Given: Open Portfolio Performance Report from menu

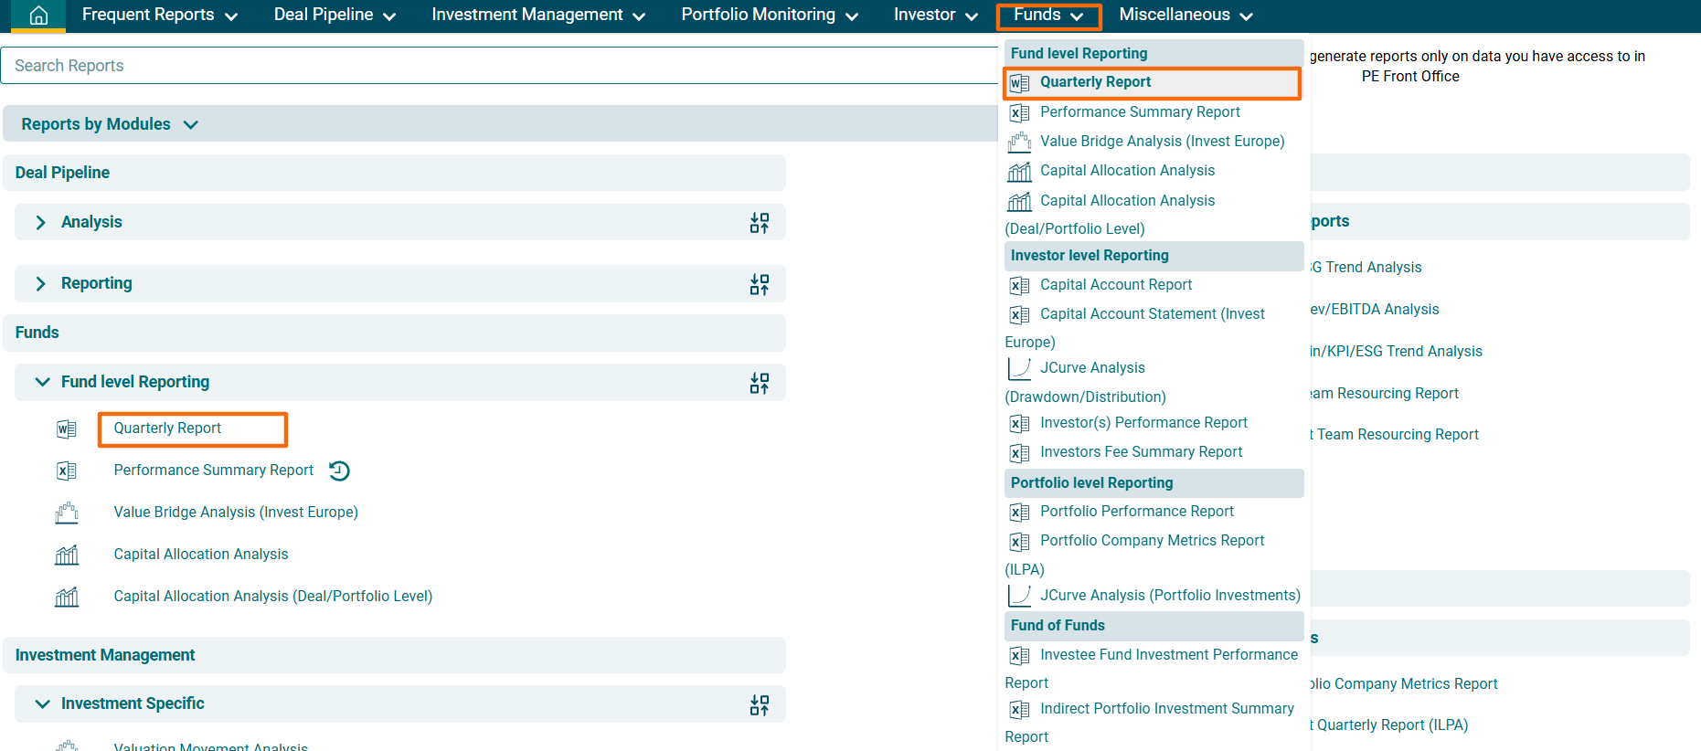Looking at the screenshot, I should (x=1136, y=512).
